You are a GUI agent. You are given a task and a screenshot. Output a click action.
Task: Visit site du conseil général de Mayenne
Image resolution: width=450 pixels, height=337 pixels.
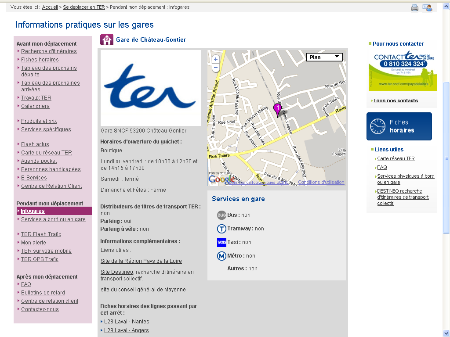point(143,290)
